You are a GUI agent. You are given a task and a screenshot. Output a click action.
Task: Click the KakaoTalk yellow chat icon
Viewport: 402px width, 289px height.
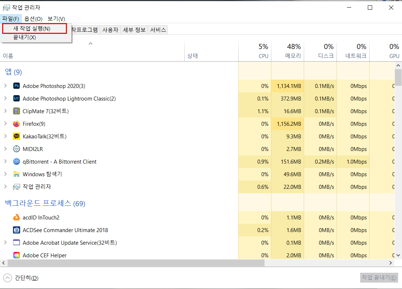tap(17, 136)
